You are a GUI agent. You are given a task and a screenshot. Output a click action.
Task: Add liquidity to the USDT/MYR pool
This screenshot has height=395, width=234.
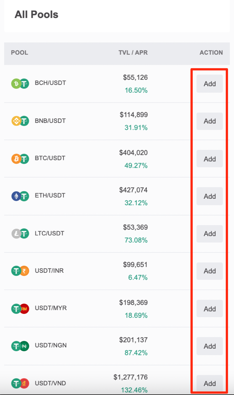210,309
